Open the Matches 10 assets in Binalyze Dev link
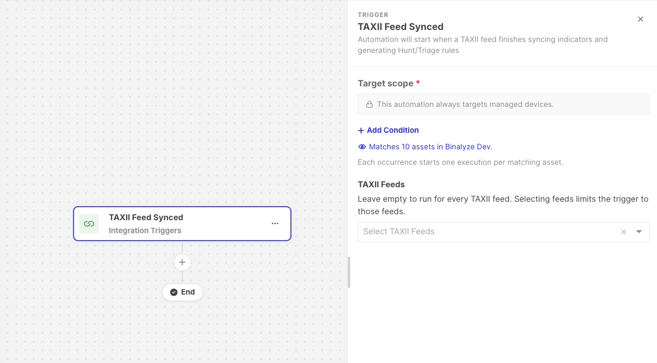The width and height of the screenshot is (657, 363). [x=430, y=147]
